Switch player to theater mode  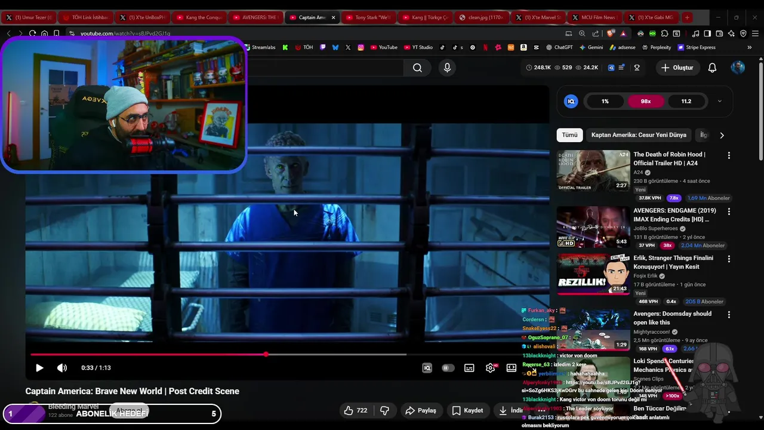coord(512,368)
